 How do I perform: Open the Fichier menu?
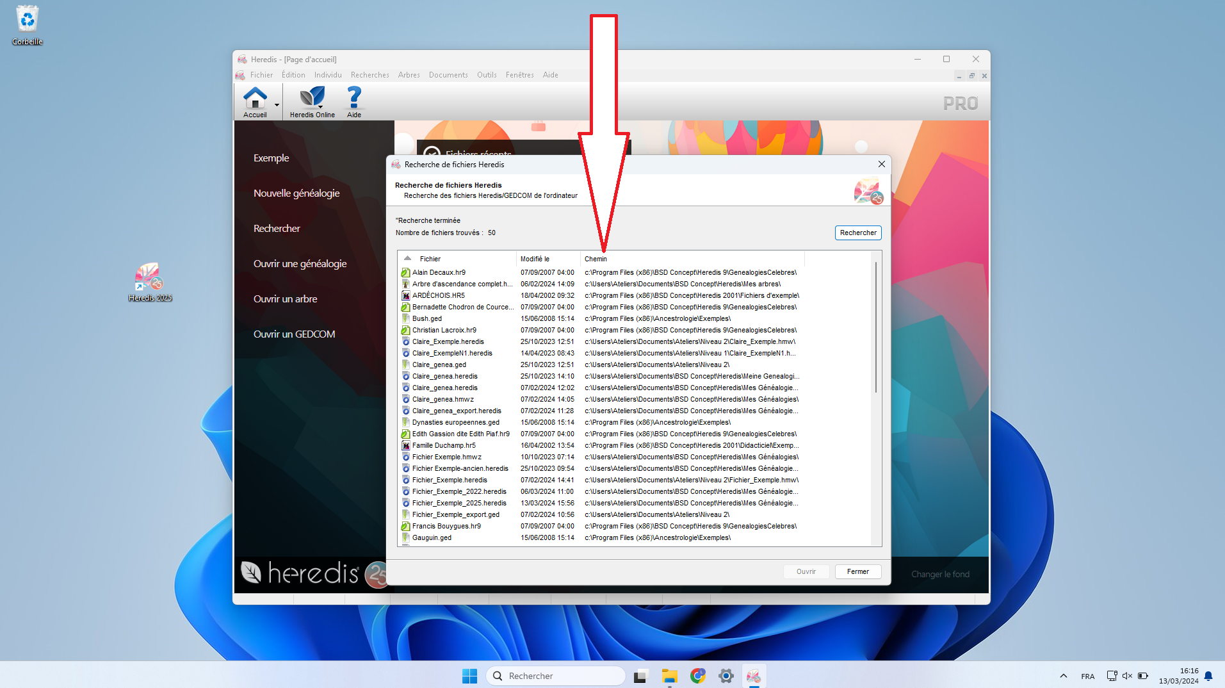pos(261,75)
